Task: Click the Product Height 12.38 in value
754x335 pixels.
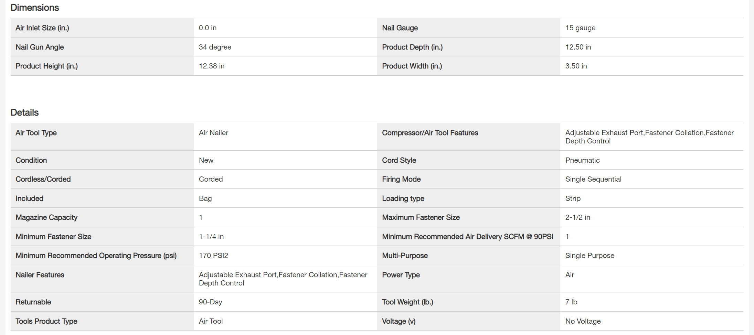Action: [211, 66]
